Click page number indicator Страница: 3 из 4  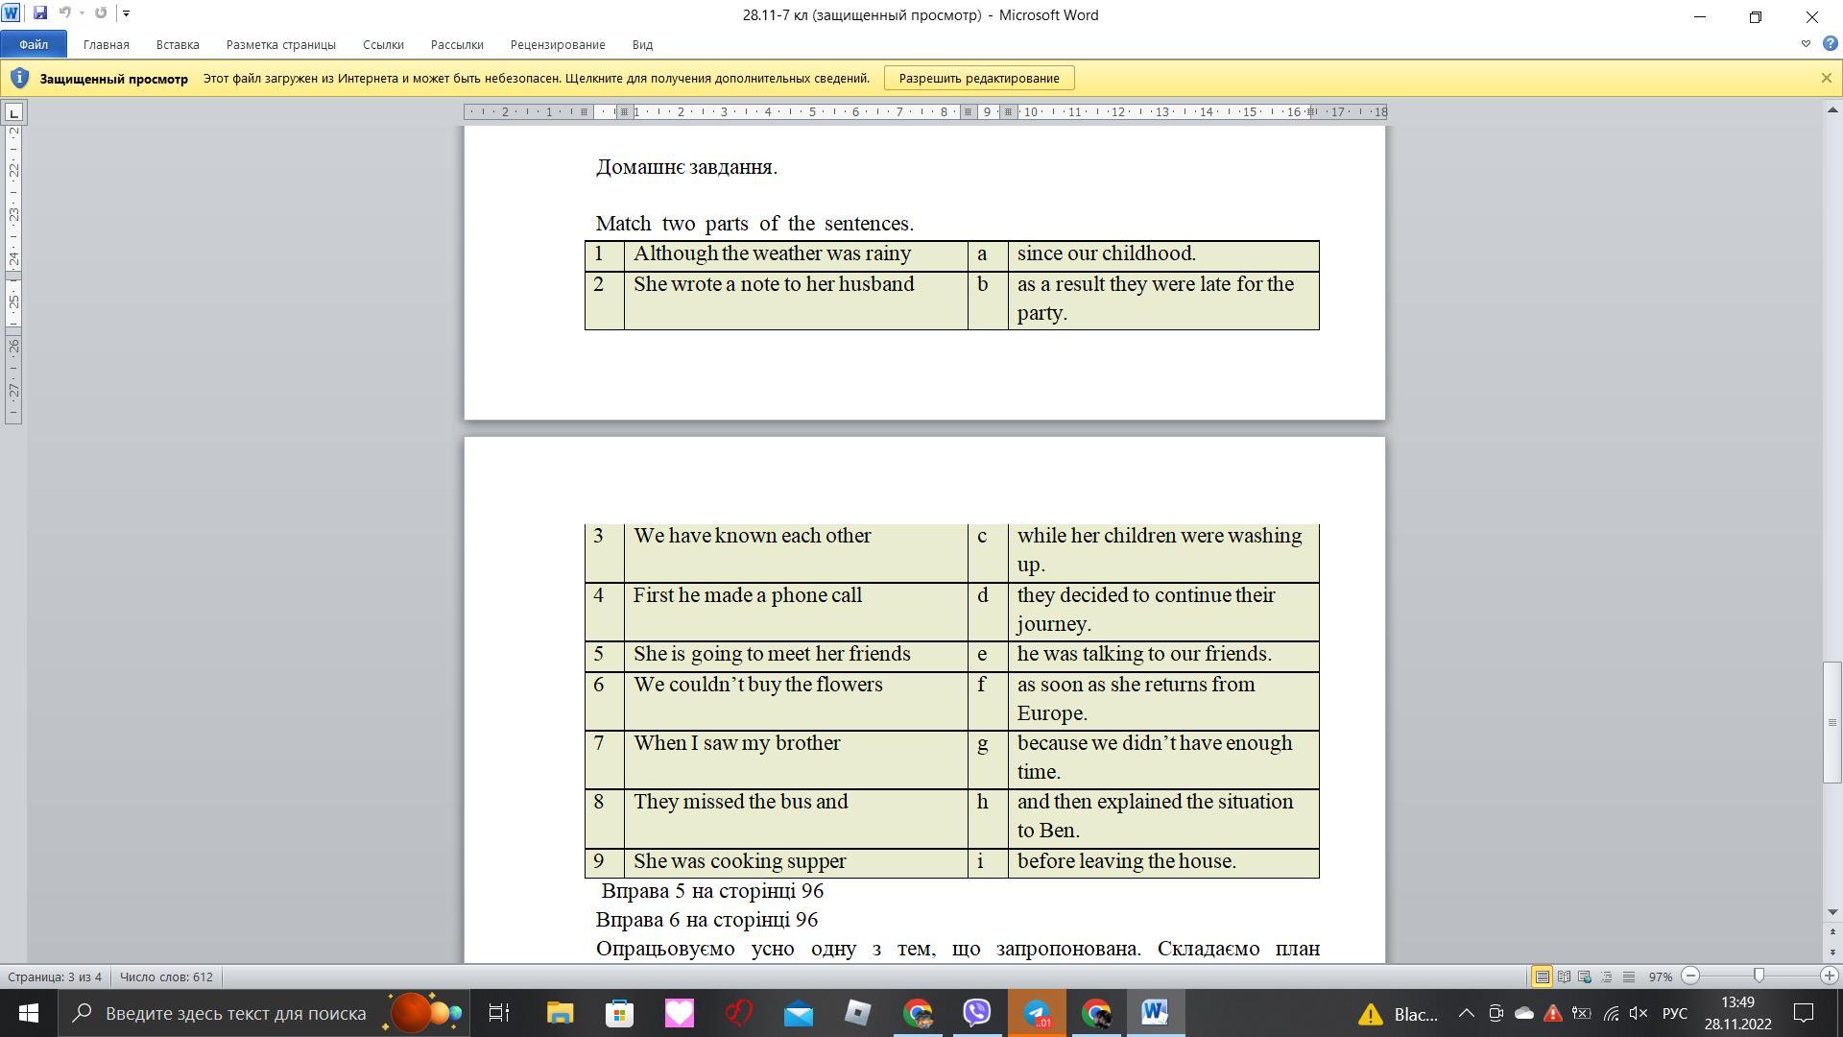click(55, 977)
